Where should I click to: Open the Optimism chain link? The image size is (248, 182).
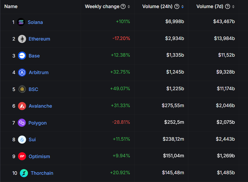39,156
